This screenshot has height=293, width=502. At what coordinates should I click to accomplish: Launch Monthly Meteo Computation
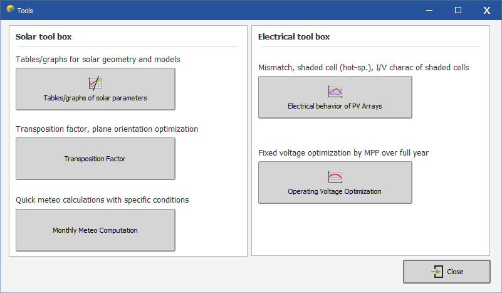click(95, 230)
